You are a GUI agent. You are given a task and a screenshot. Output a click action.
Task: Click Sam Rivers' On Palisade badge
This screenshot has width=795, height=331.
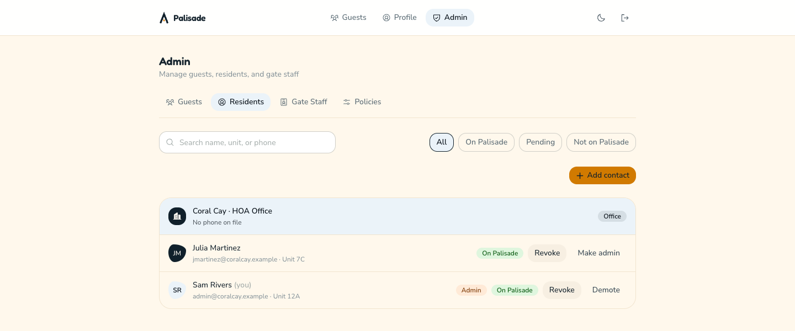click(515, 290)
